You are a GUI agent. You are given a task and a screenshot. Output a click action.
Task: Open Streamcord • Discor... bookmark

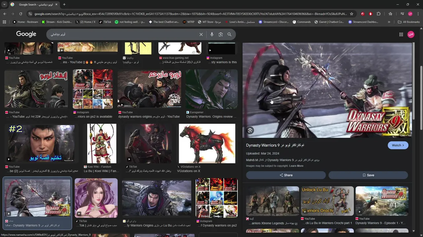coord(274,22)
